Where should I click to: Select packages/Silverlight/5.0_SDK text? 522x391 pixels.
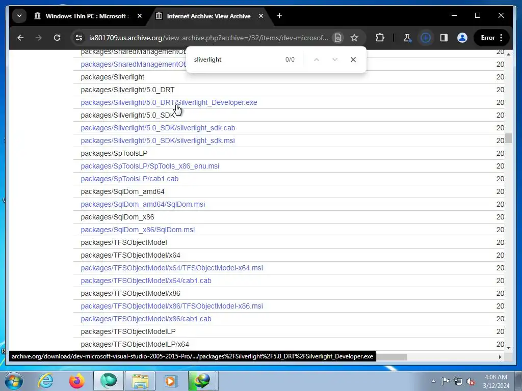[x=127, y=116]
